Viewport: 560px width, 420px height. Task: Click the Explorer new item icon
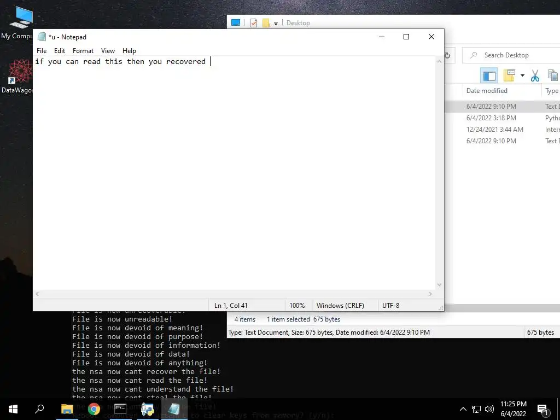[x=509, y=75]
